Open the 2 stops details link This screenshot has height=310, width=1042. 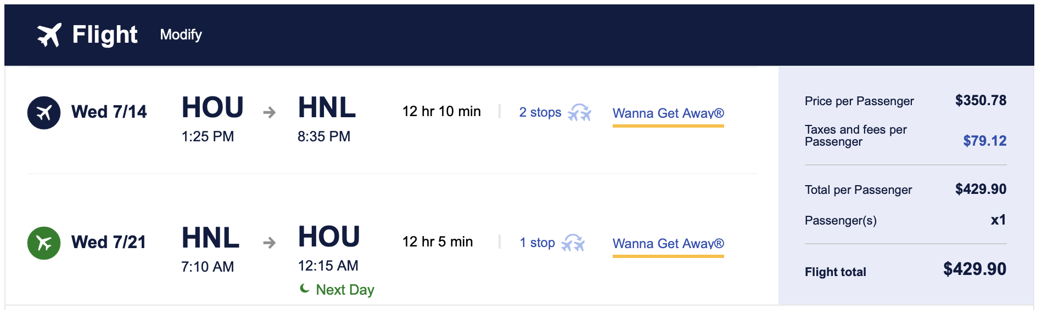[x=540, y=112]
